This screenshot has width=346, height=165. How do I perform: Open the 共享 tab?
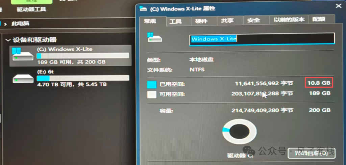coord(227,21)
